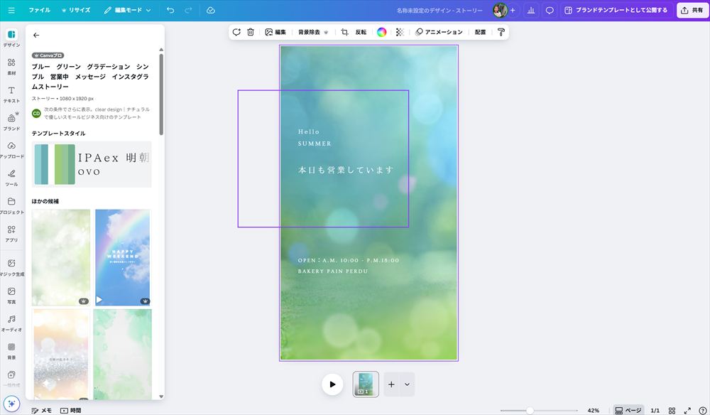Add collaborator with plus icon
Screen dimensions: 710x415
pyautogui.click(x=513, y=10)
